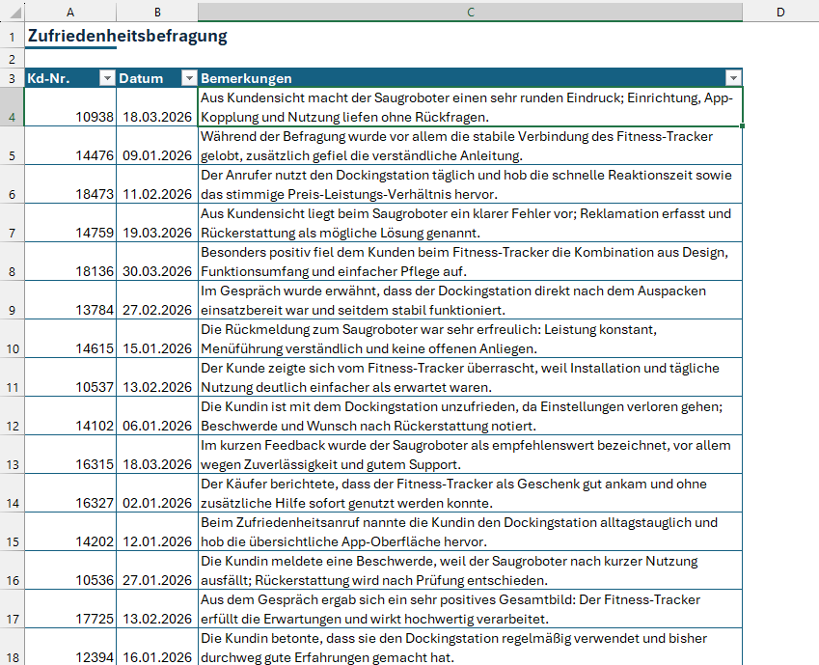
Task: Select remark starting 'Aus dem Gespräch ergab'
Action: click(470, 609)
